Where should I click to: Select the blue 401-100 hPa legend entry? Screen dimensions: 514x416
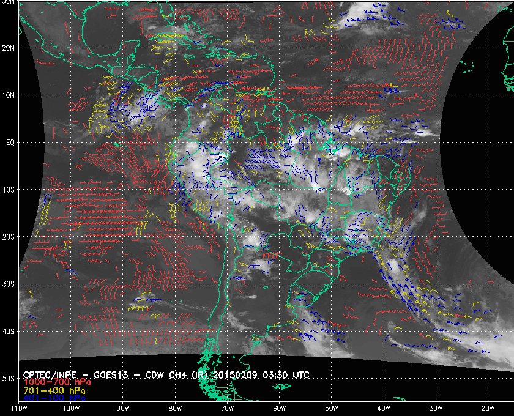54,398
